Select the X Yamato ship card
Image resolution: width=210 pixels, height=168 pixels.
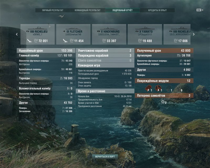pyautogui.click(x=145, y=34)
